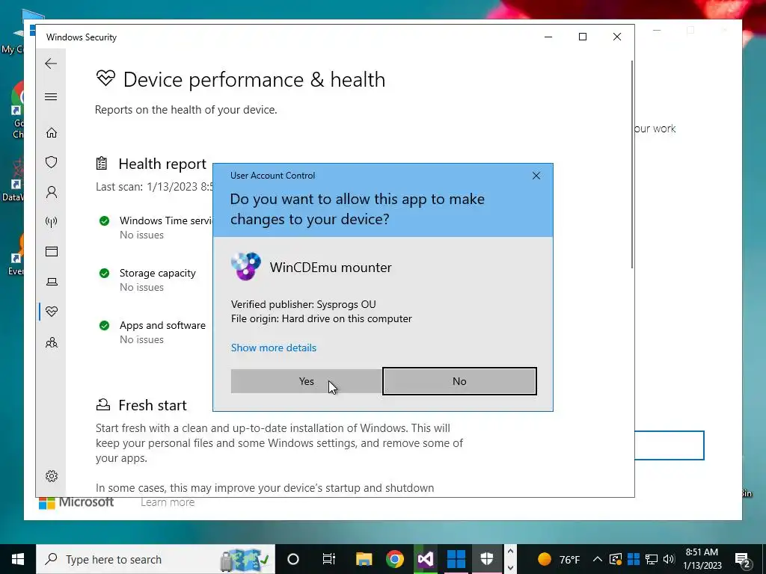Open Task View on taskbar
Viewport: 766px width, 574px height.
(329, 559)
